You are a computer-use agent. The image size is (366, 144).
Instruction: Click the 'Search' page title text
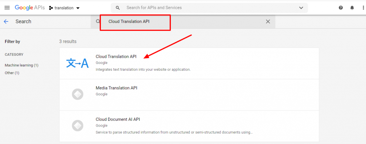[x=23, y=21]
